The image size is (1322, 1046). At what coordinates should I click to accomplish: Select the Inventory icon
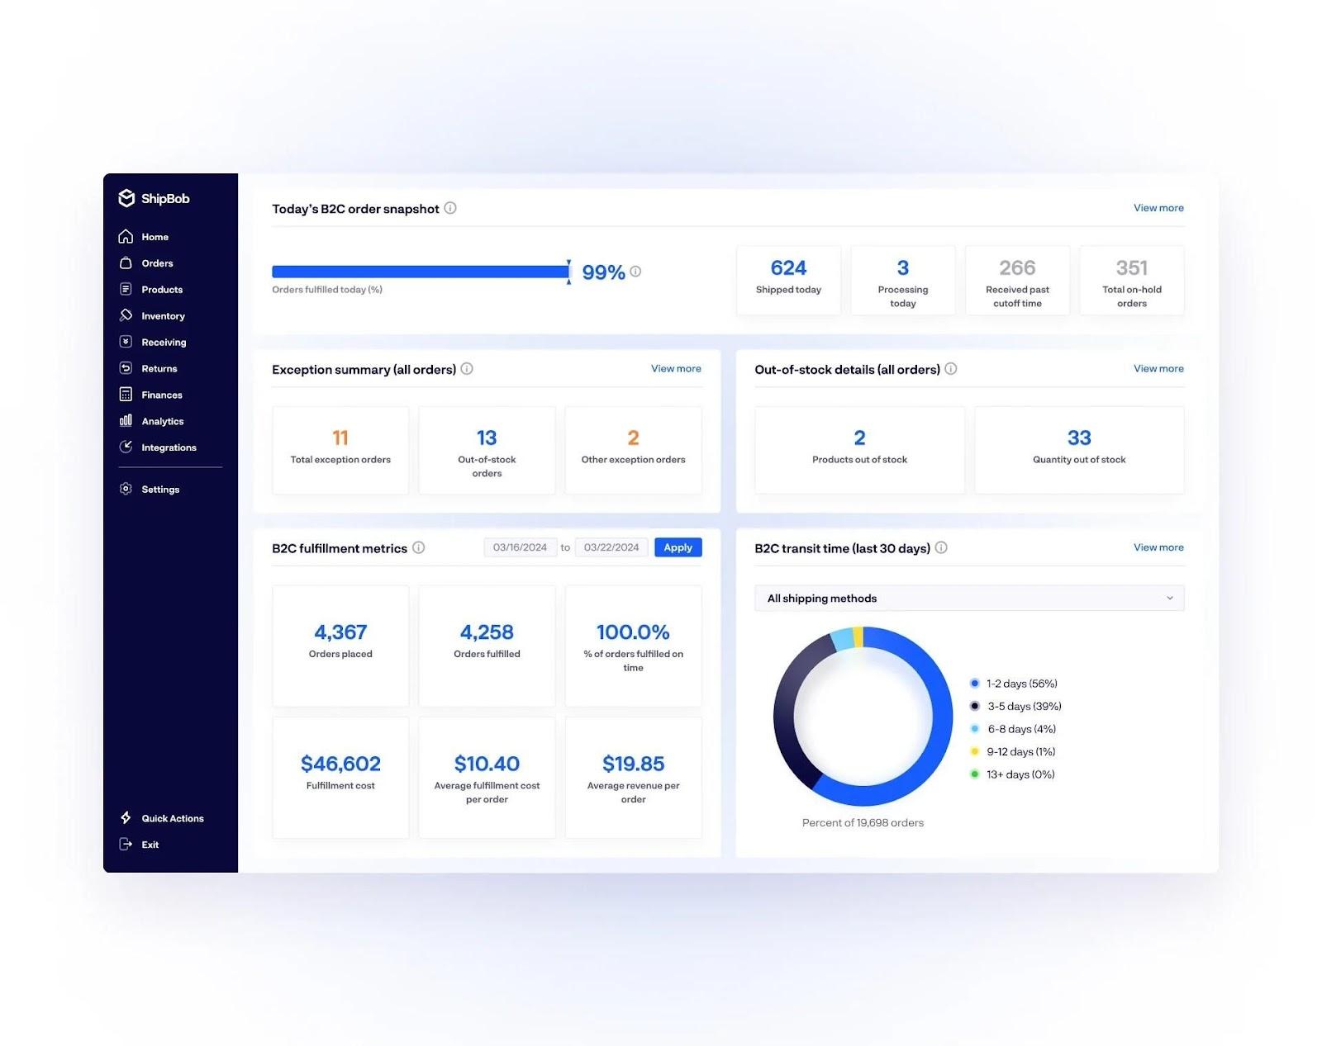(126, 315)
